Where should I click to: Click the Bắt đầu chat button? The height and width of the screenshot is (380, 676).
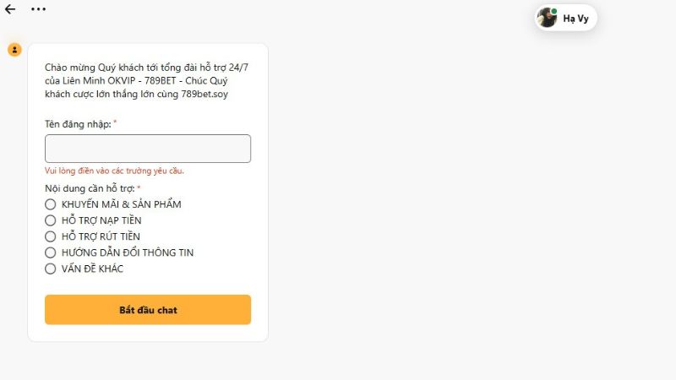(x=148, y=310)
